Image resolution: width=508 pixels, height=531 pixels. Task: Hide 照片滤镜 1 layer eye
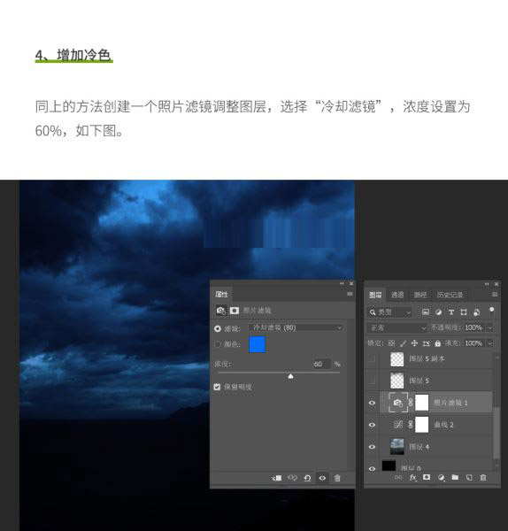372,403
